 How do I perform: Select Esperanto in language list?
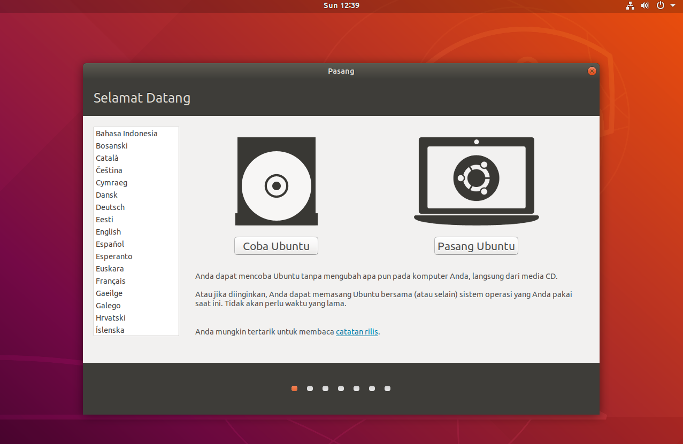pyautogui.click(x=136, y=256)
